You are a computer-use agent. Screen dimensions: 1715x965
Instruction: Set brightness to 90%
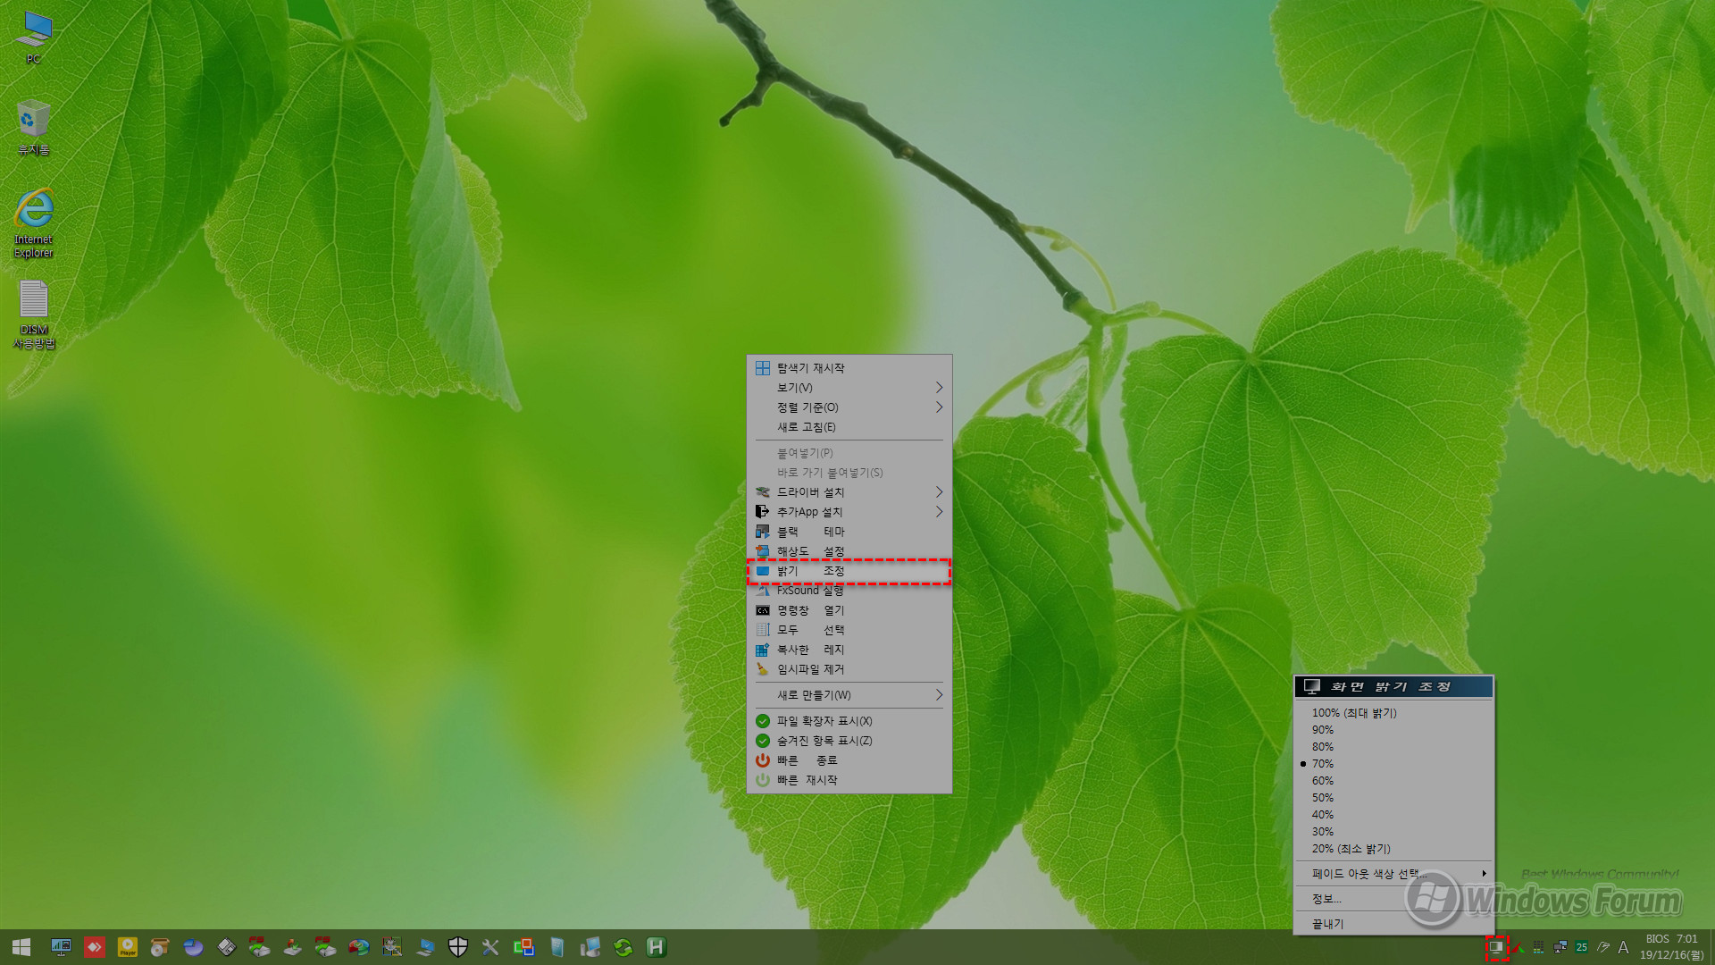click(1393, 730)
